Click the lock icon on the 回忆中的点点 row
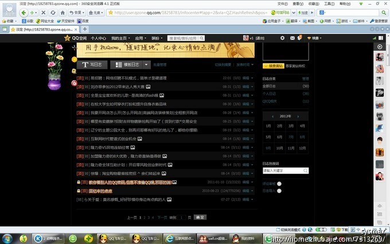Viewport: 390px width, 244px height. pos(79,191)
